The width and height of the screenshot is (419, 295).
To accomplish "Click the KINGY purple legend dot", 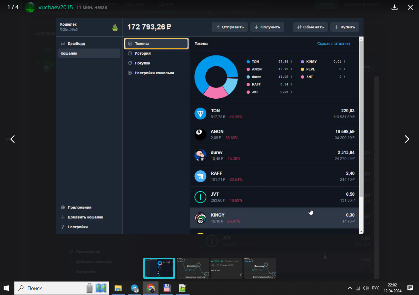I will [302, 62].
